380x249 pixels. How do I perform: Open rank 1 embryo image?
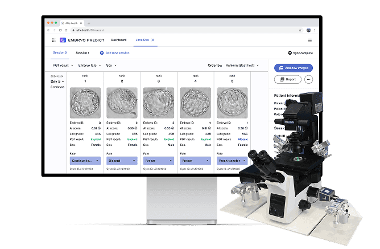tap(85, 103)
